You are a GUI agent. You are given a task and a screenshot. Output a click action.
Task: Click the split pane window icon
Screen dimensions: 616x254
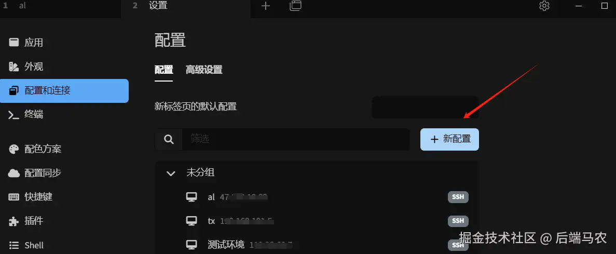(x=295, y=6)
